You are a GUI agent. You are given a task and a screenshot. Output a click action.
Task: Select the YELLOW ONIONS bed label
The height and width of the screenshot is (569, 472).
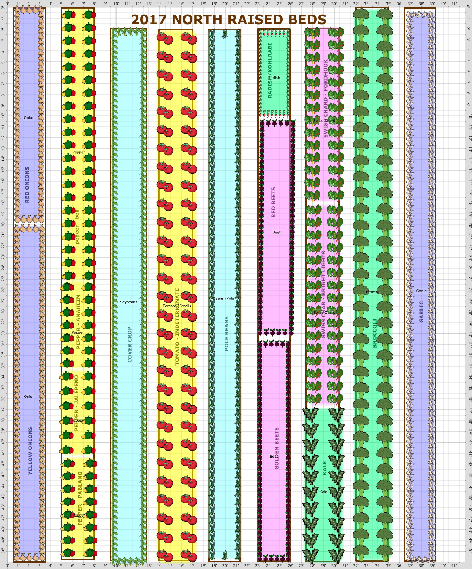point(30,450)
